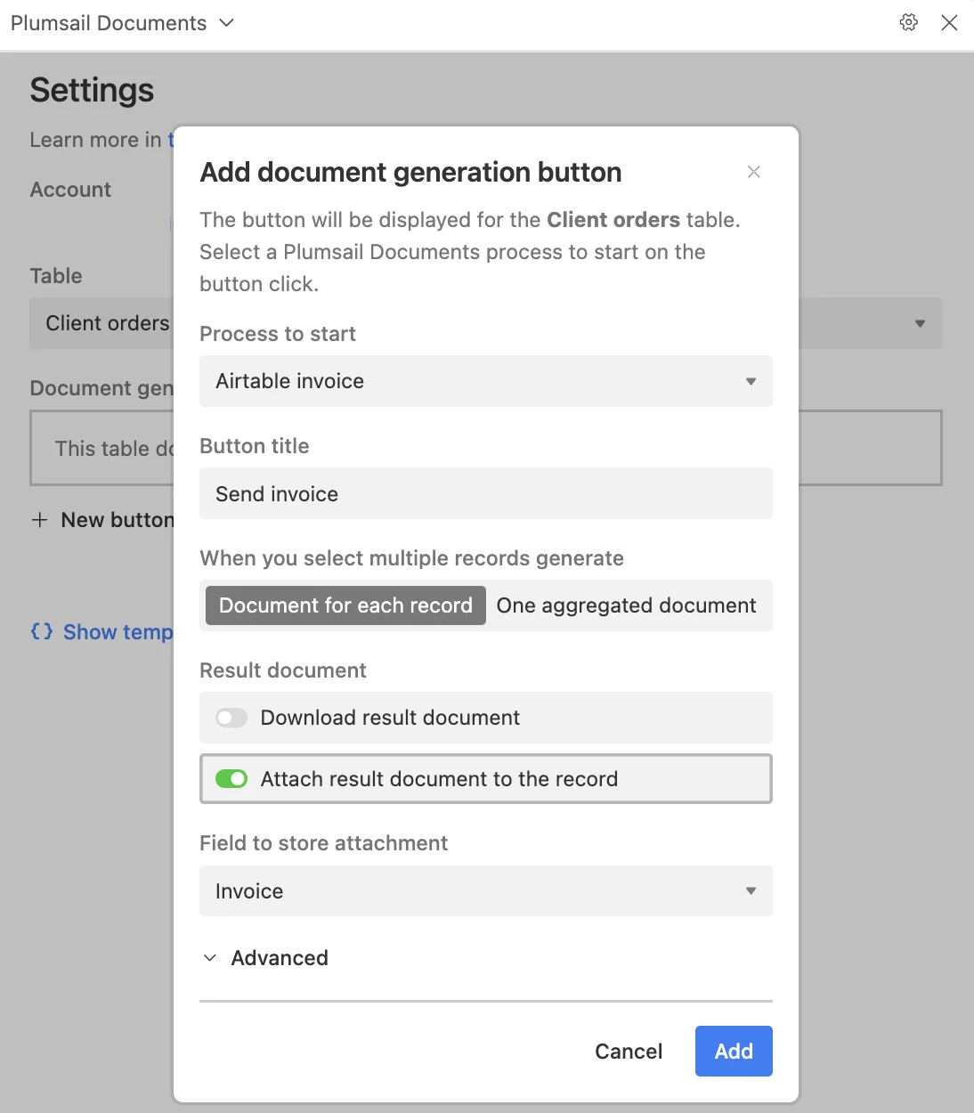974x1113 pixels.
Task: Close the Add document generation button dialog
Action: 753,172
